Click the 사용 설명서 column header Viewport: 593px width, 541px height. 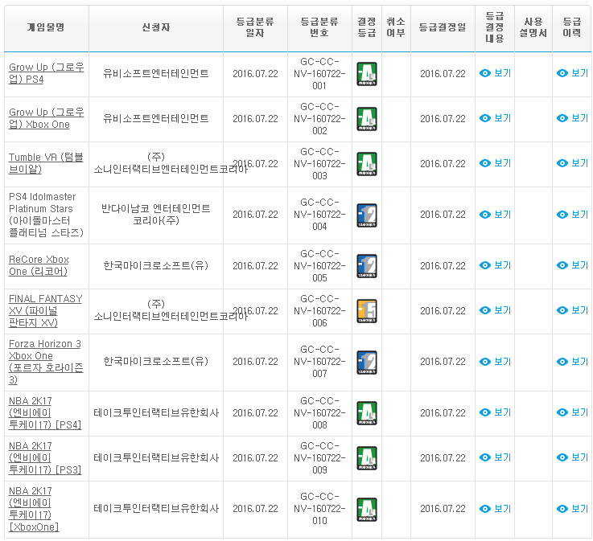coord(533,27)
